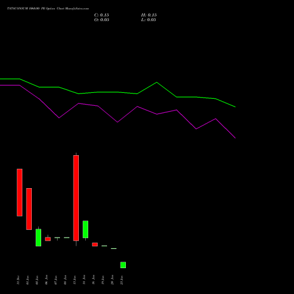Select the close value 'C: 0.15'
The height and width of the screenshot is (294, 294).
point(102,15)
